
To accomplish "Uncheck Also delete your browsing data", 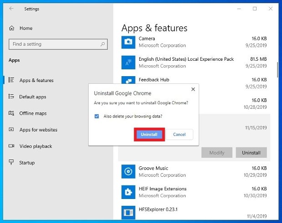I will tap(96, 116).
